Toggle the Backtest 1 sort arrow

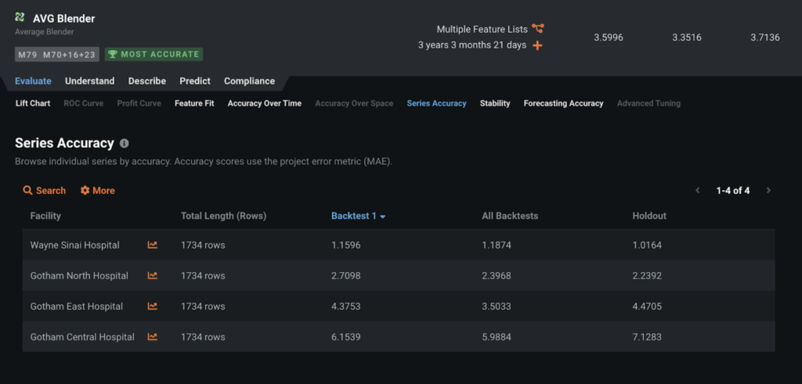tap(382, 217)
